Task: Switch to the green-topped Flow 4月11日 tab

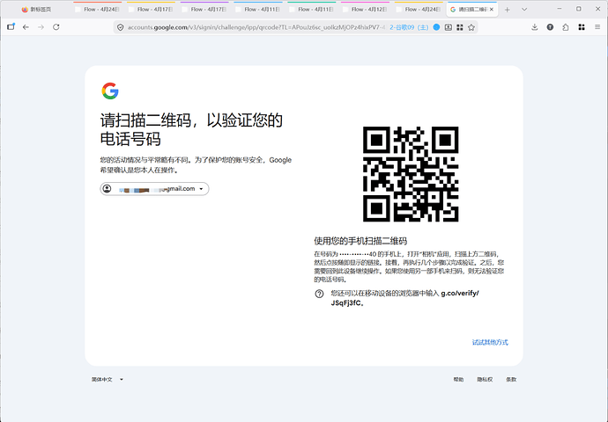Action: (x=311, y=10)
